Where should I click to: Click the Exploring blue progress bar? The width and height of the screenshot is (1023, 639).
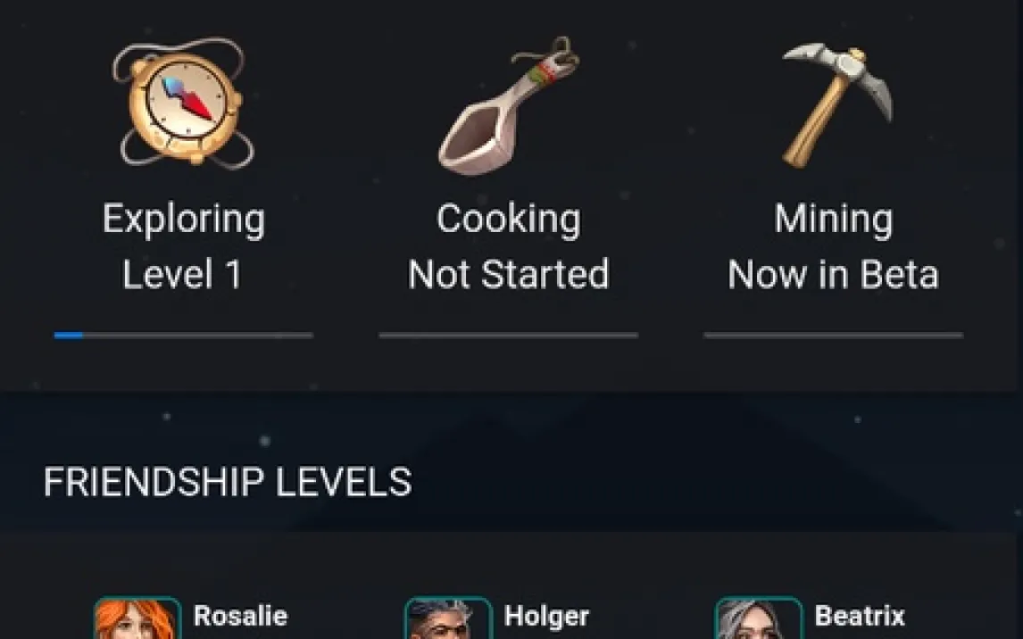[183, 336]
